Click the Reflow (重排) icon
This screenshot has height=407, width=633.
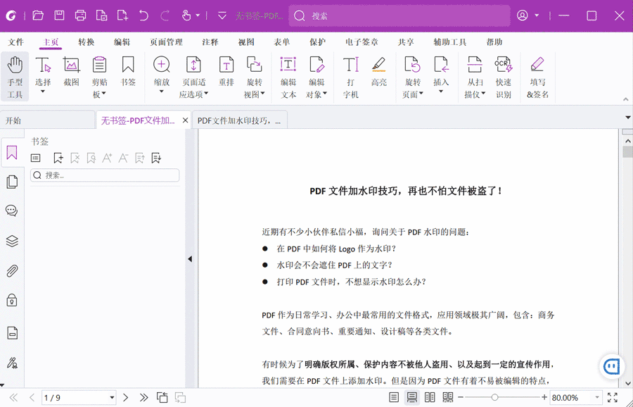(x=226, y=72)
